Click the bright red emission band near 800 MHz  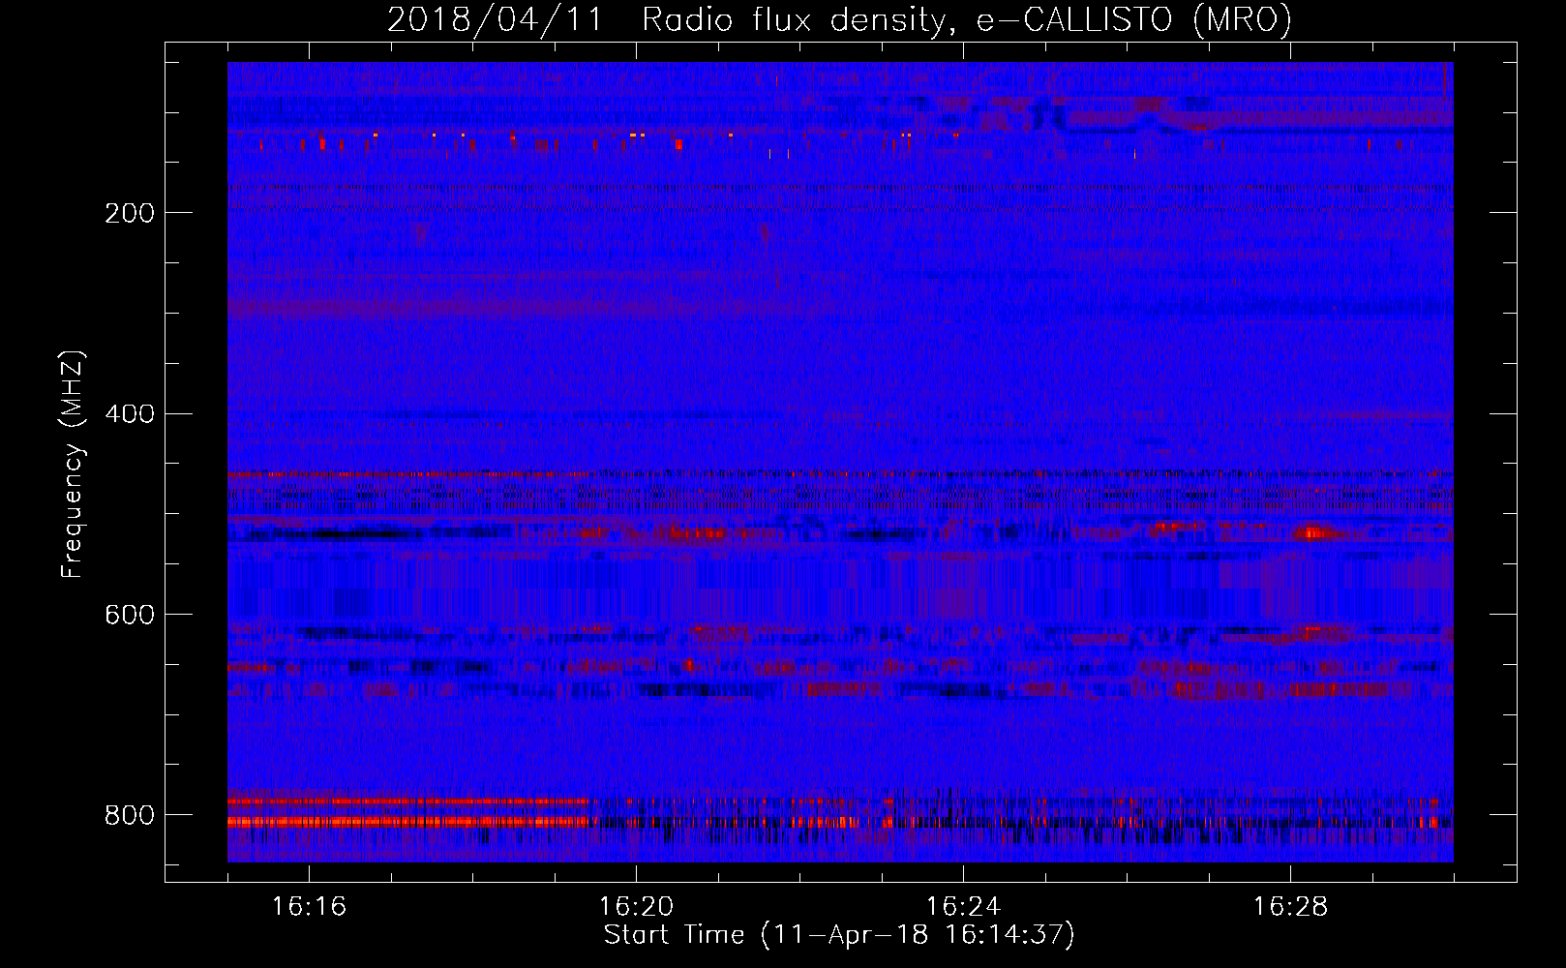point(408,821)
